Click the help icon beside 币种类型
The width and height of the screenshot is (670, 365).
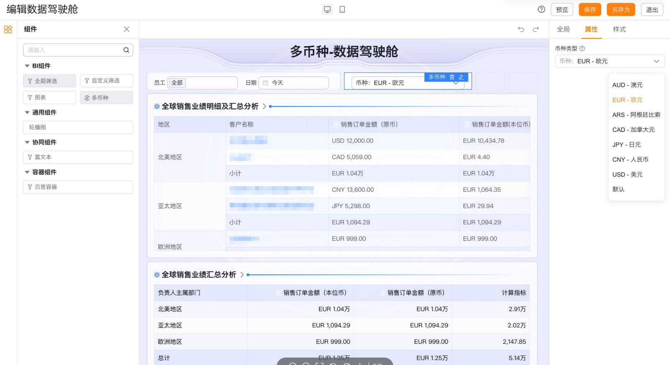[582, 48]
